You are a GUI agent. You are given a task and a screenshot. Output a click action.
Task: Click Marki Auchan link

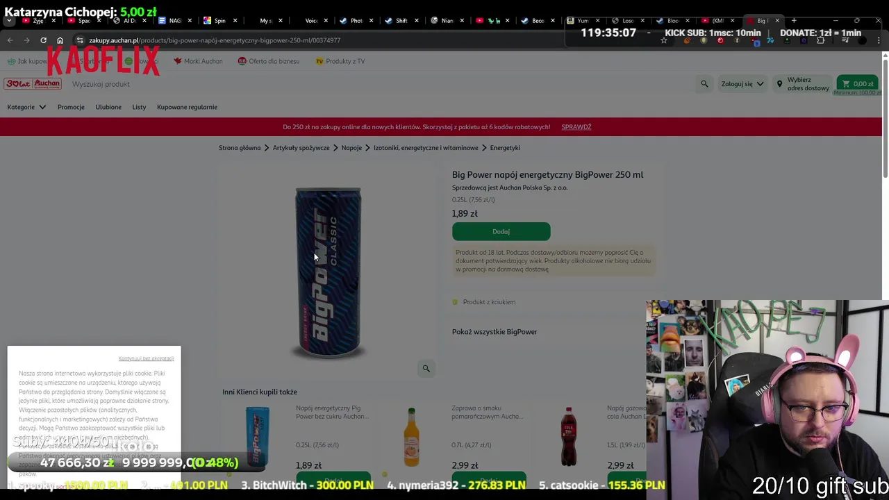pos(203,61)
